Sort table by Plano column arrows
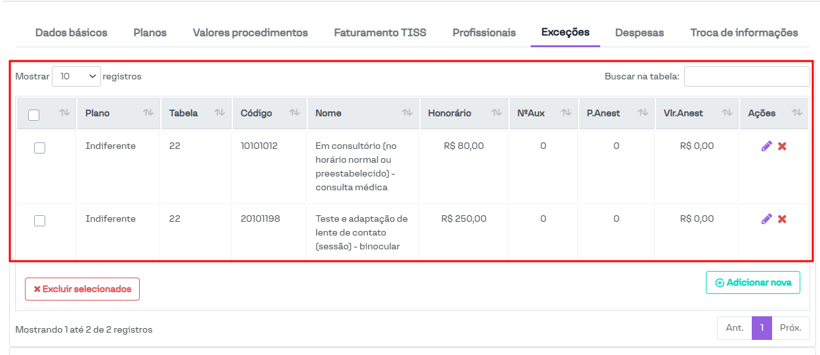 point(148,113)
